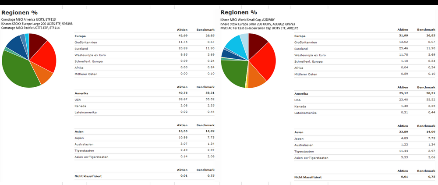
Task: Select USA Aktien value 23,40
Action: click(404, 100)
